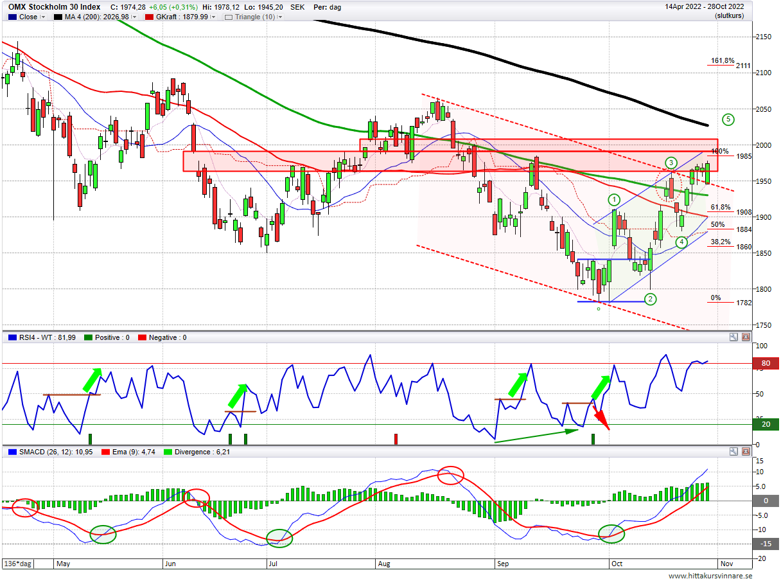
Task: Click the red Negative legend swatch
Action: point(143,337)
